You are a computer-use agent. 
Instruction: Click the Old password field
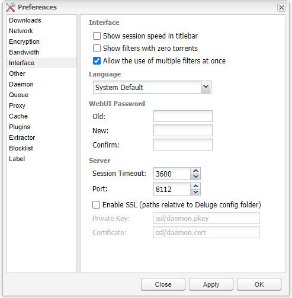click(x=183, y=116)
